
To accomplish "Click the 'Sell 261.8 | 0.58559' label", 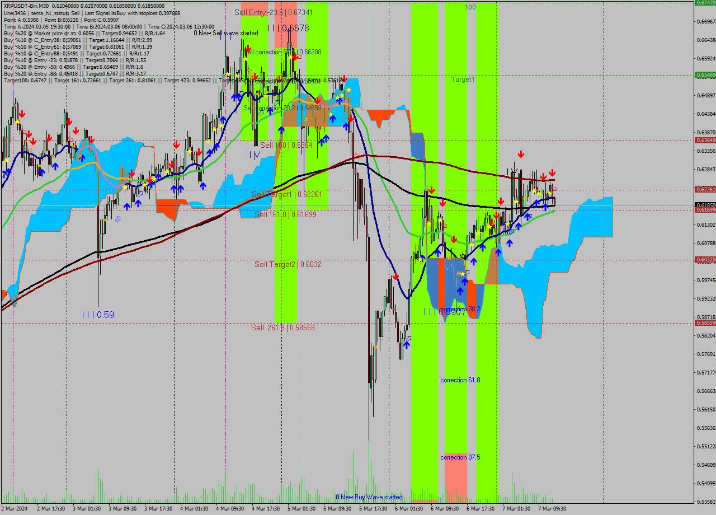I will 283,327.
